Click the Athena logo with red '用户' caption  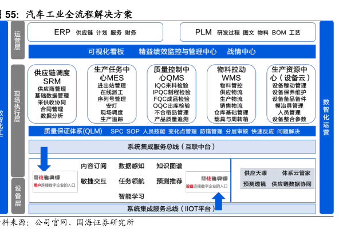pyautogui.click(x=55, y=182)
